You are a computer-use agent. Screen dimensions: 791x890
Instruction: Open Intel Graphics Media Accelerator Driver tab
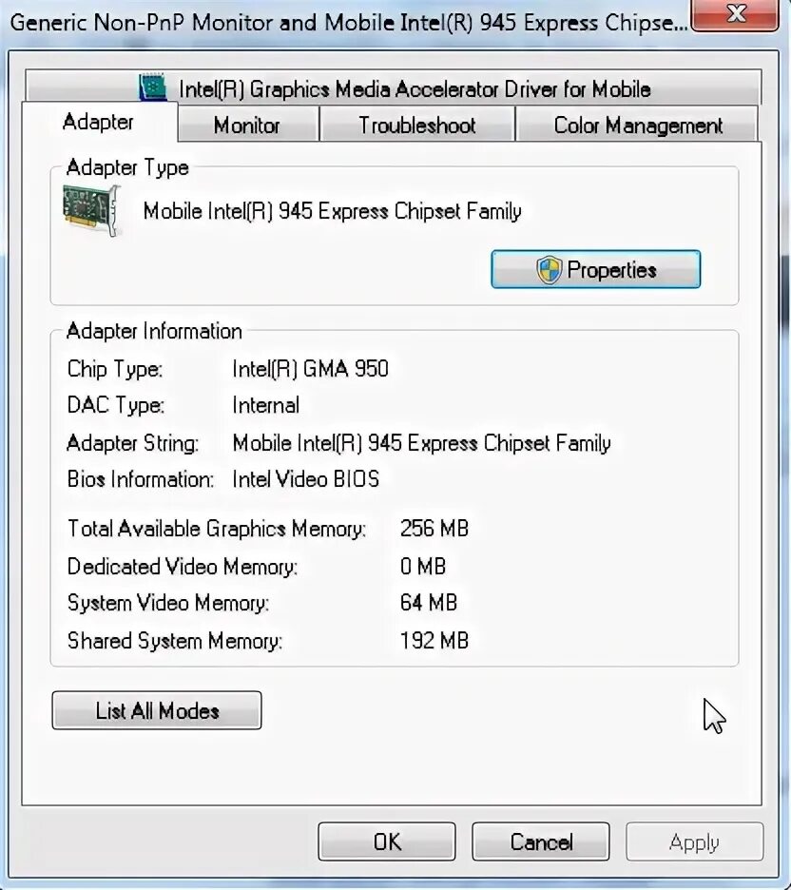(x=393, y=88)
